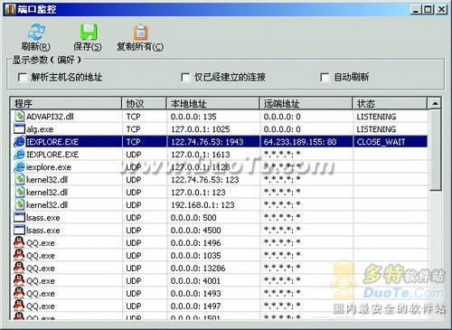This screenshot has width=452, height=330.
Task: Click local address 0.0.0.0: 4500
Action: point(195,231)
